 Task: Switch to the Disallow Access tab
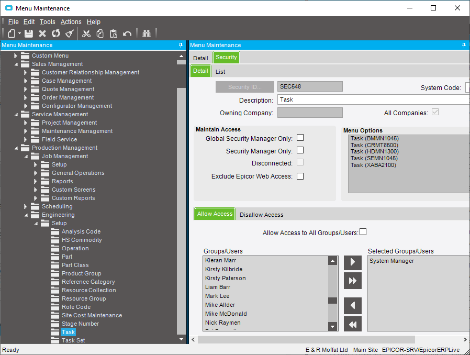tap(261, 215)
